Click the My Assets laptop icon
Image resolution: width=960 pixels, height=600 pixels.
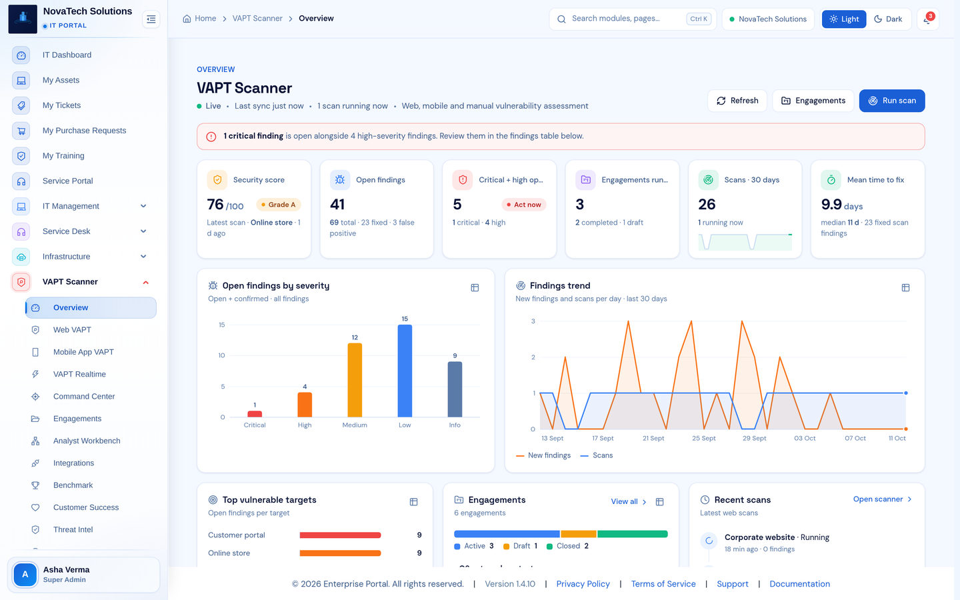point(21,81)
